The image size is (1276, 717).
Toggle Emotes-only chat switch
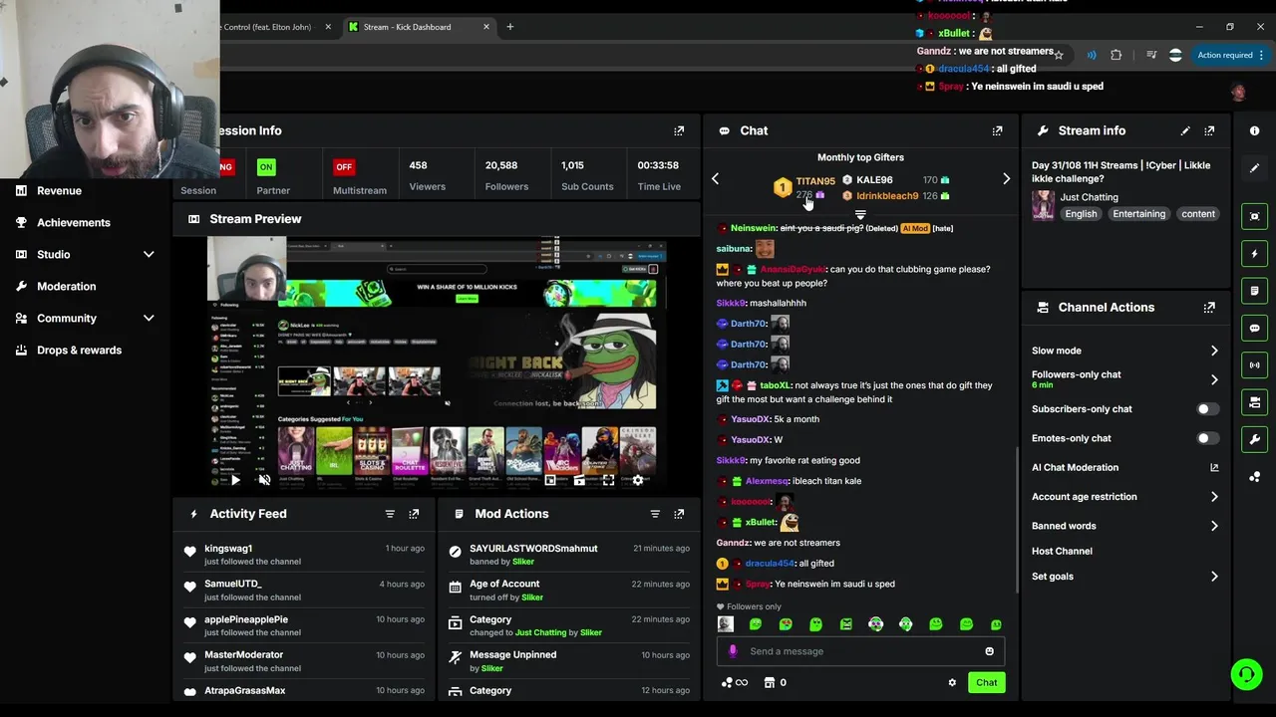(x=1206, y=438)
